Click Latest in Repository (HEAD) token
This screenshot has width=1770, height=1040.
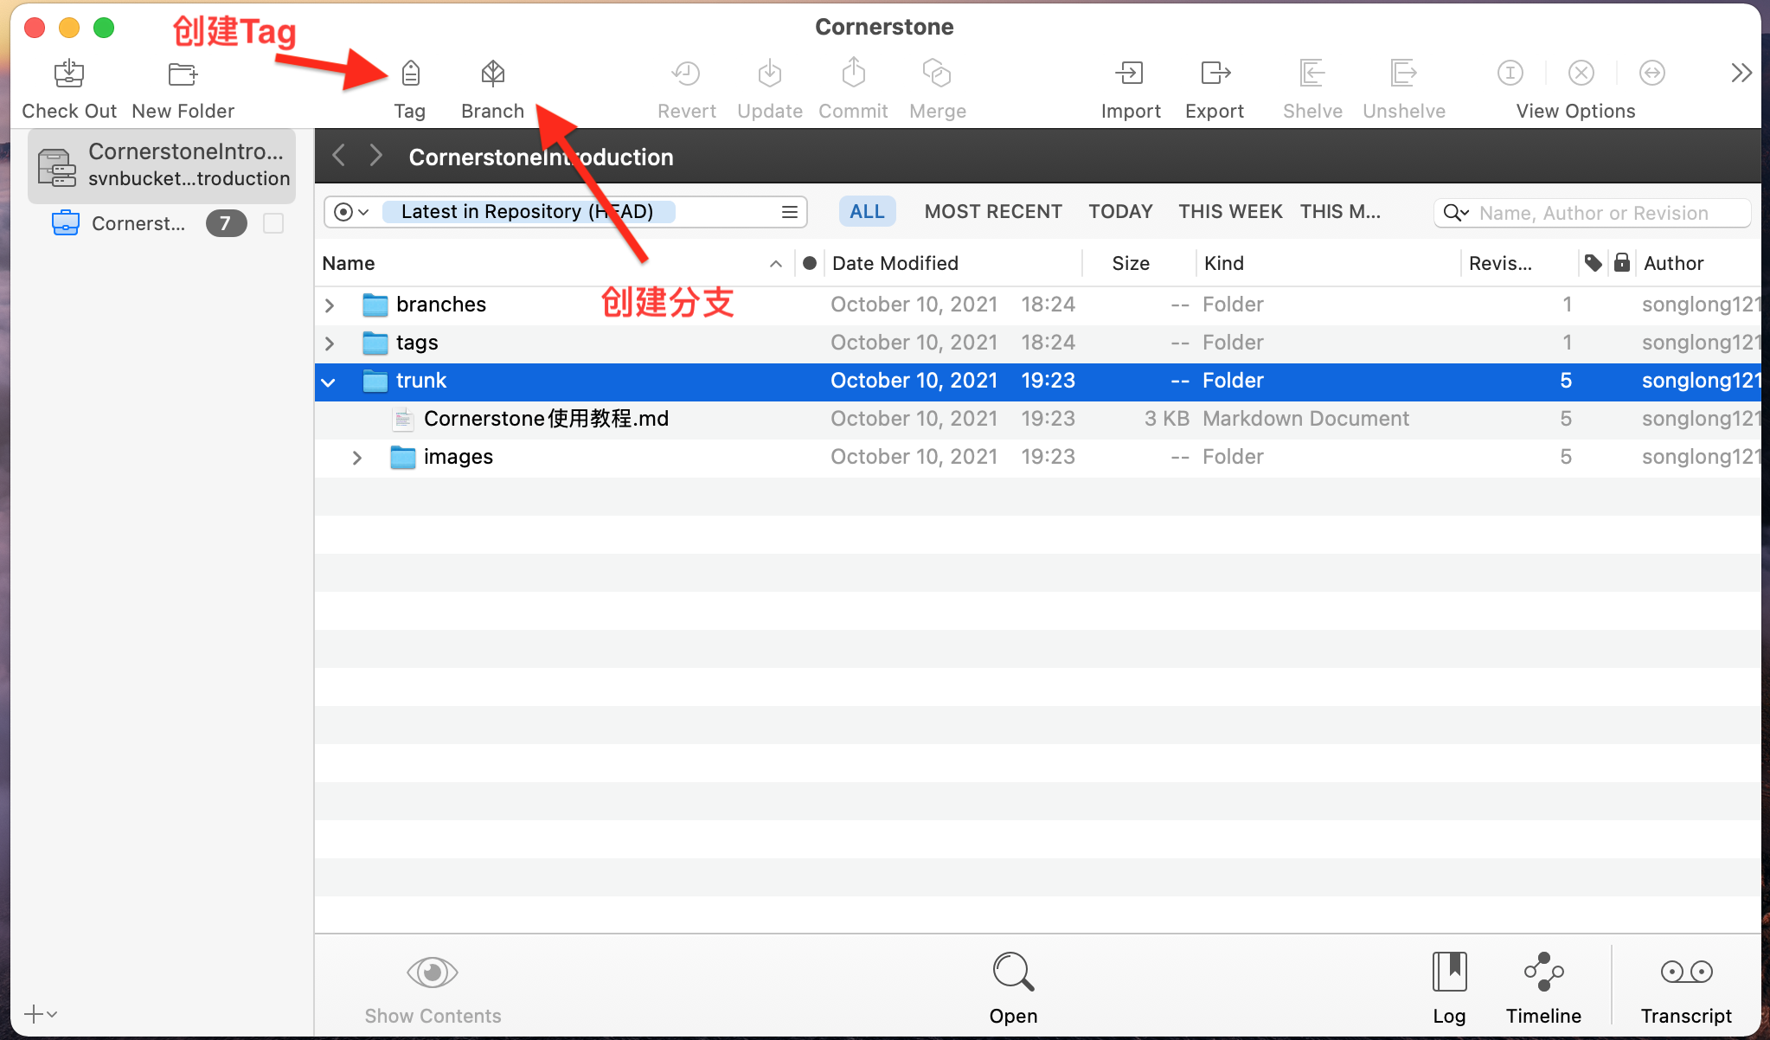[x=527, y=212]
